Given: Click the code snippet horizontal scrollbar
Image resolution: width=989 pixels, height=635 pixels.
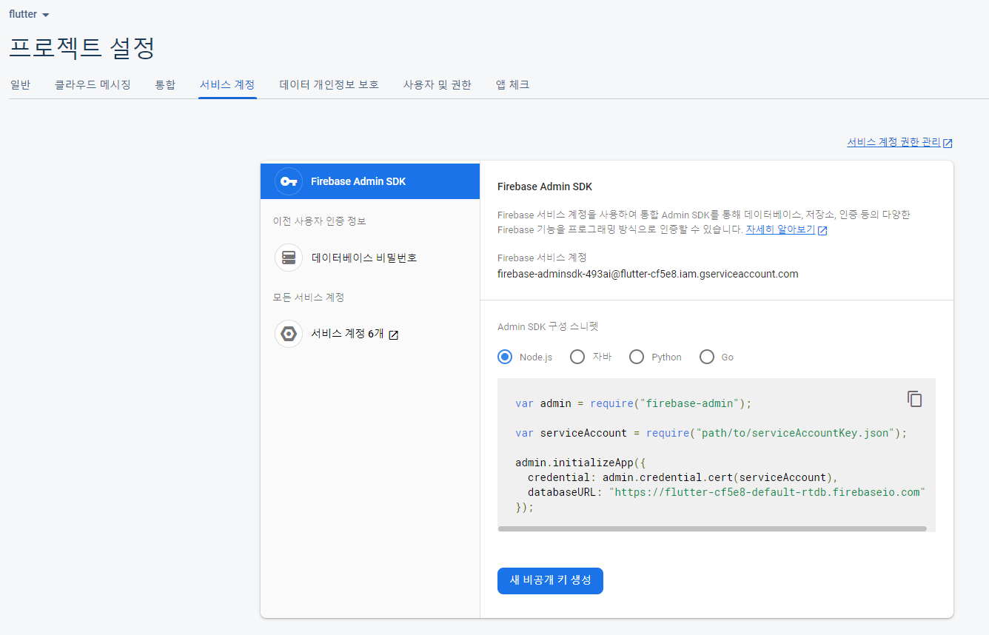Looking at the screenshot, I should [x=712, y=528].
